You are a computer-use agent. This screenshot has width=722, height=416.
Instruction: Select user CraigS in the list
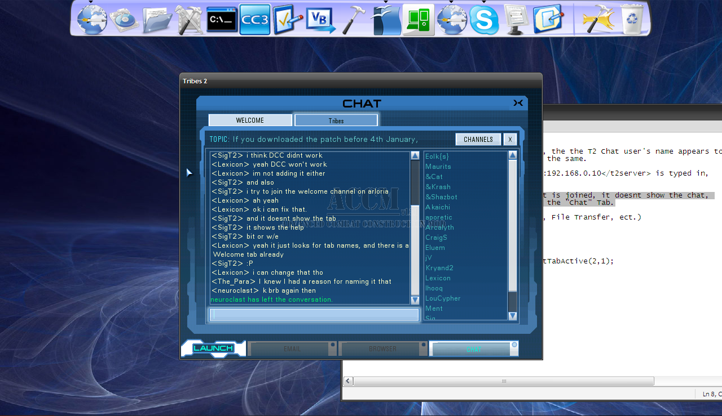[437, 238]
